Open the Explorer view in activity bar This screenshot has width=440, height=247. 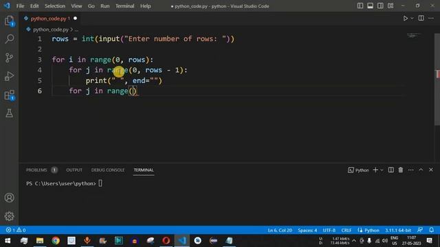click(x=9, y=21)
